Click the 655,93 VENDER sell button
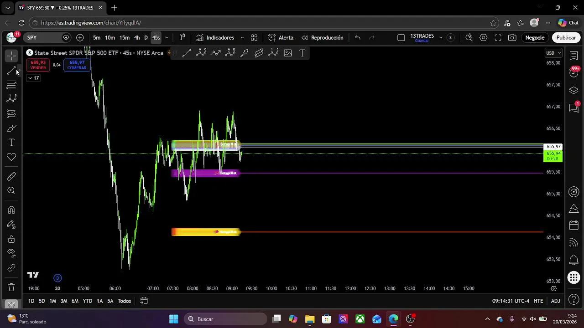This screenshot has width=584, height=328. pyautogui.click(x=38, y=65)
